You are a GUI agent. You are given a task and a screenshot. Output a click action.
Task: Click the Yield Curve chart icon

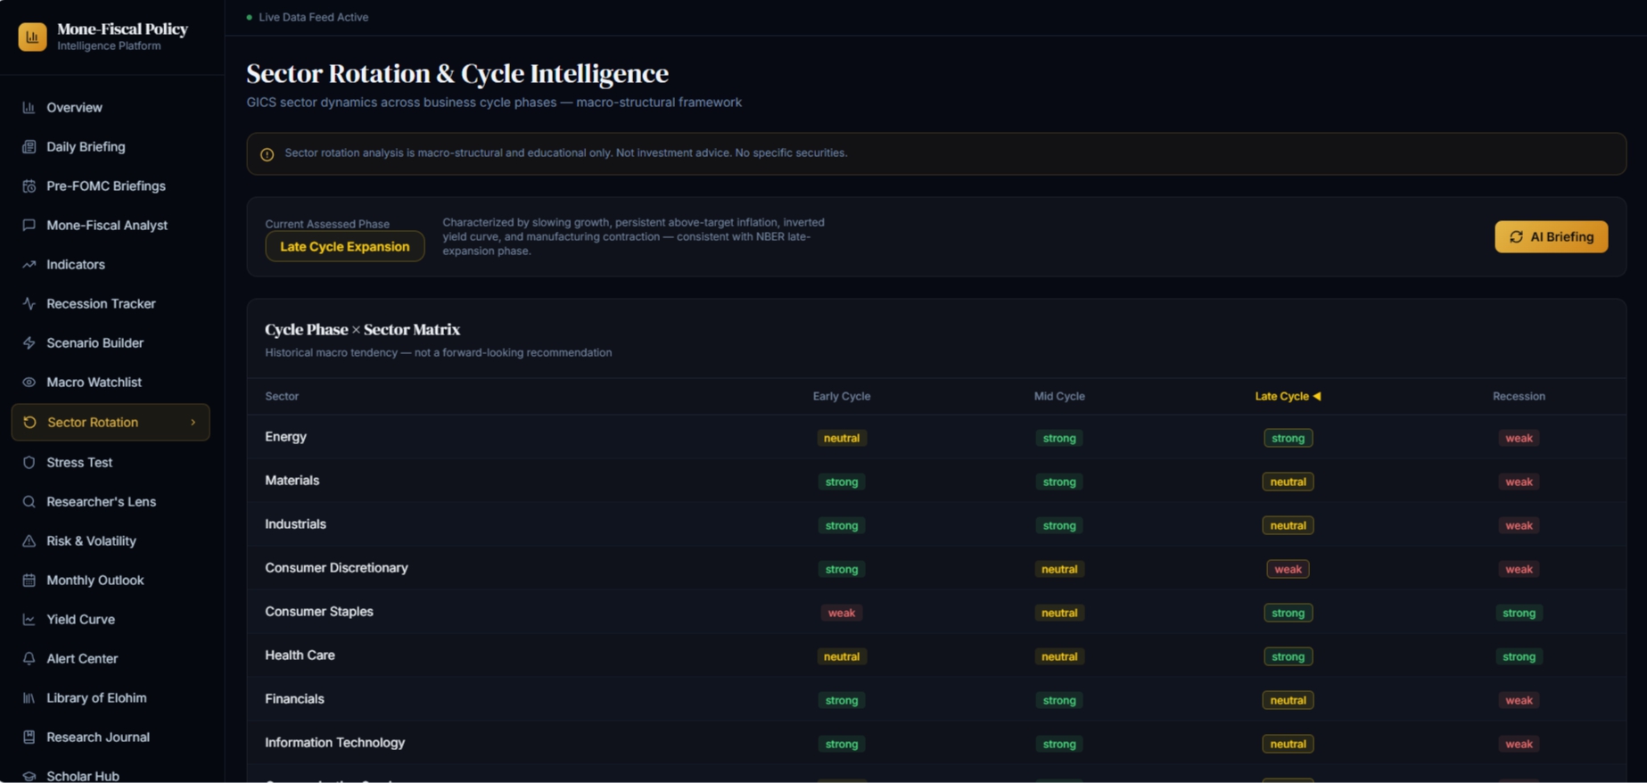click(x=29, y=619)
